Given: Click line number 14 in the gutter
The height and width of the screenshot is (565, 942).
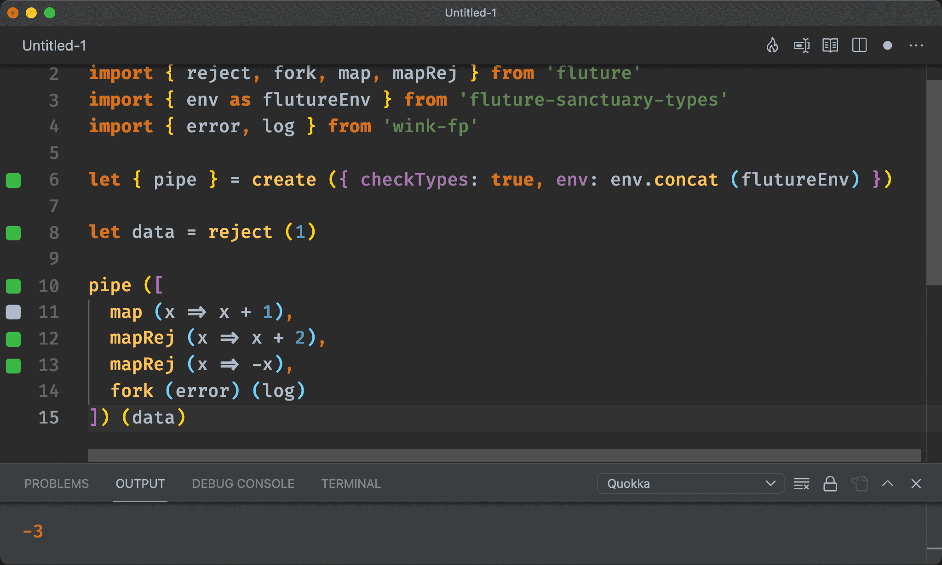Looking at the screenshot, I should 49,391.
